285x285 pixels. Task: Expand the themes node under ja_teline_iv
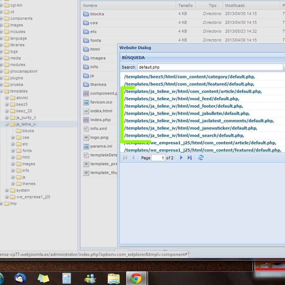13,184
